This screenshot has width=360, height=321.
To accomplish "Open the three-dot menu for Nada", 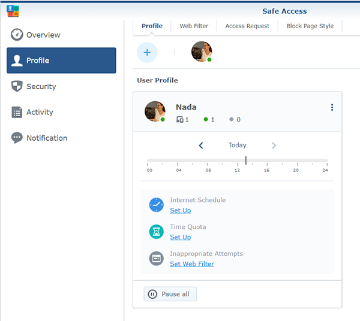I will tap(332, 108).
